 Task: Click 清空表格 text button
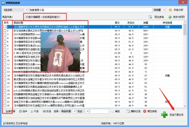pyautogui.click(x=152, y=111)
